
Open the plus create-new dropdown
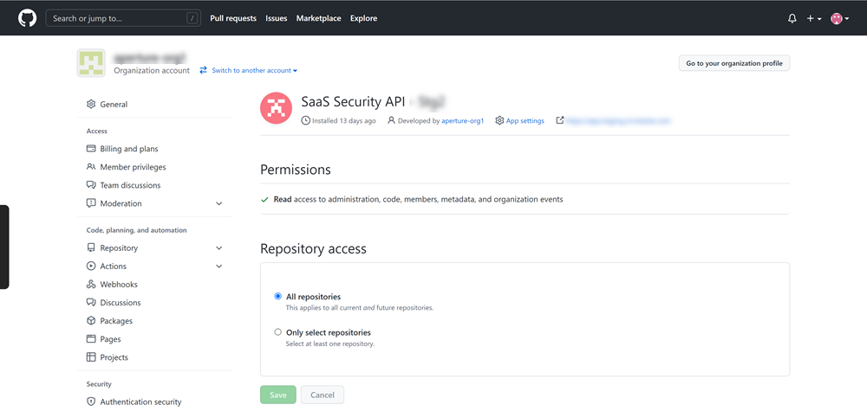point(813,18)
